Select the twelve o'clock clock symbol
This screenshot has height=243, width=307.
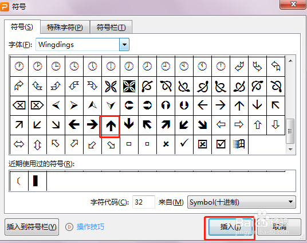(x=221, y=66)
